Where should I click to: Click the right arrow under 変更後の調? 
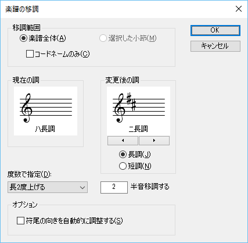pyautogui.click(x=154, y=141)
